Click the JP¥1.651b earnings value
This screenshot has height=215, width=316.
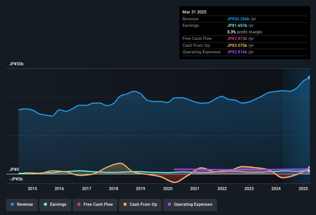237,25
